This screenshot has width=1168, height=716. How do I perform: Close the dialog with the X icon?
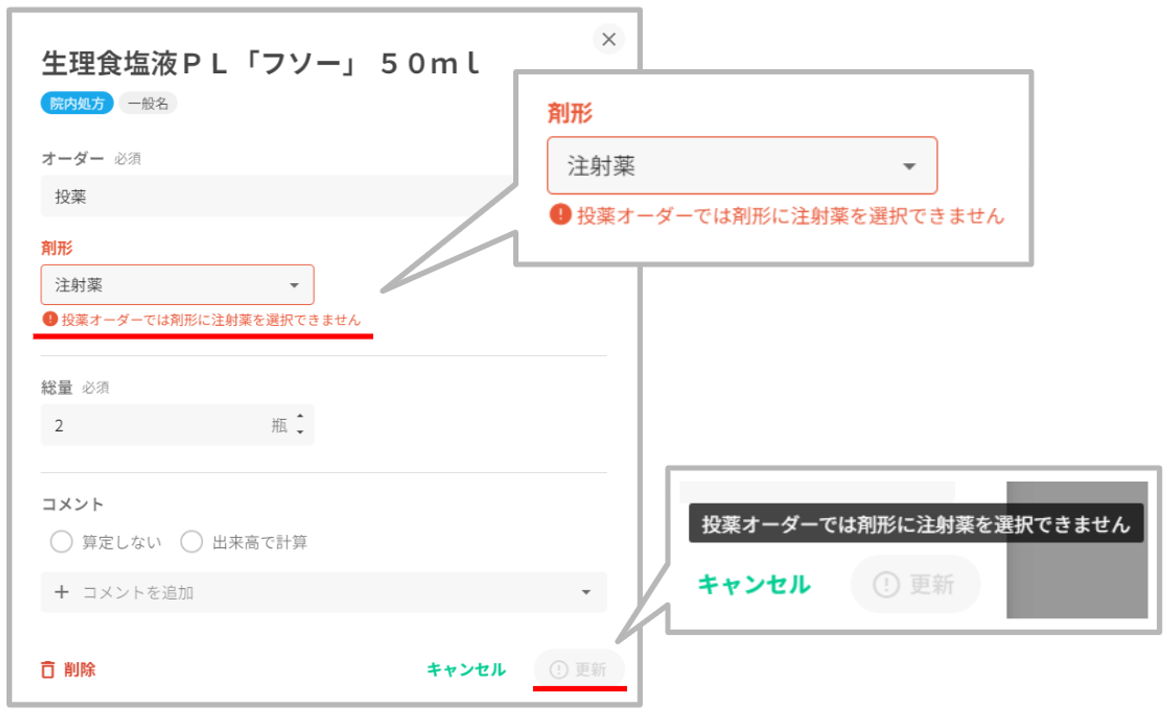(609, 40)
